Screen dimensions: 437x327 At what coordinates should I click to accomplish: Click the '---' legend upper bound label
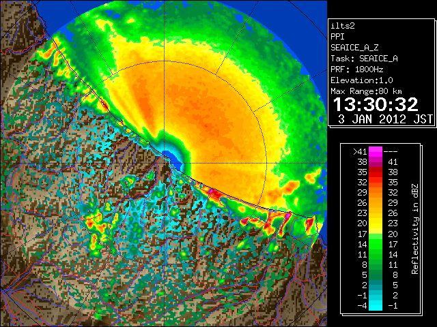(x=391, y=152)
